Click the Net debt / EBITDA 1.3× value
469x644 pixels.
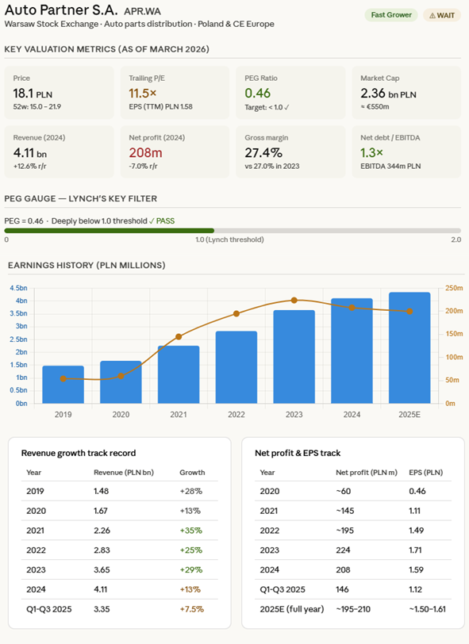[x=371, y=153]
